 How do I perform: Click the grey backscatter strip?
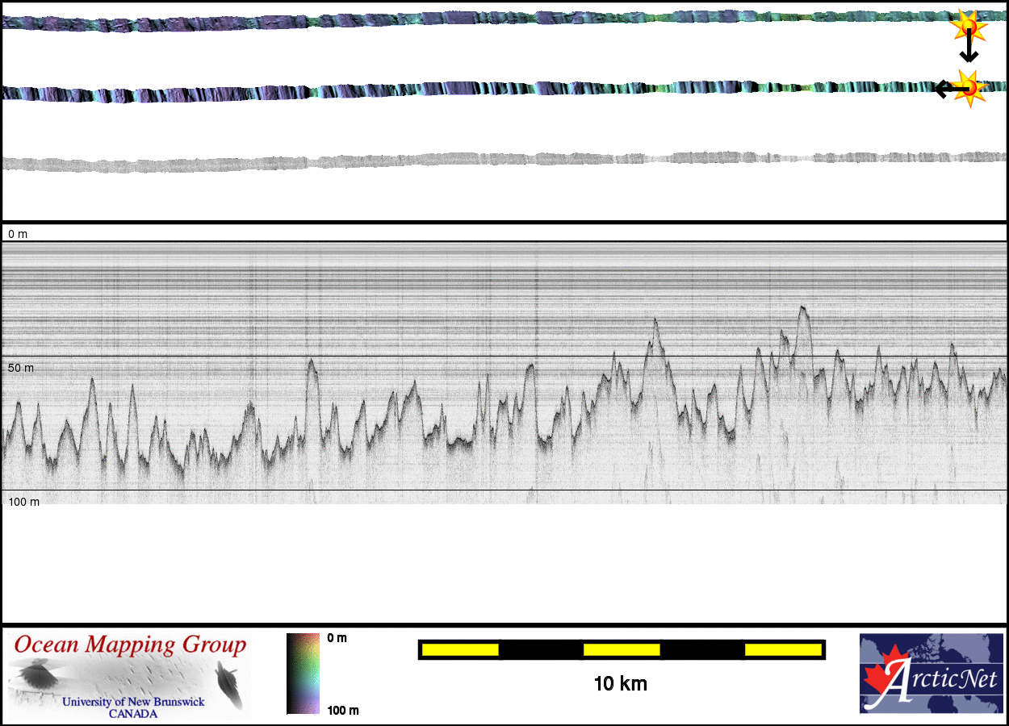pyautogui.click(x=484, y=161)
